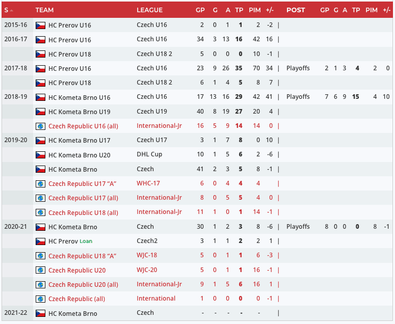Sort table by the S season column arrow
Image resolution: width=395 pixels, height=324 pixels.
click(x=11, y=10)
